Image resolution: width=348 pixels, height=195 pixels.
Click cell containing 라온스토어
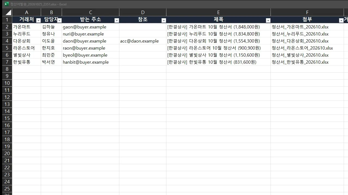27,48
